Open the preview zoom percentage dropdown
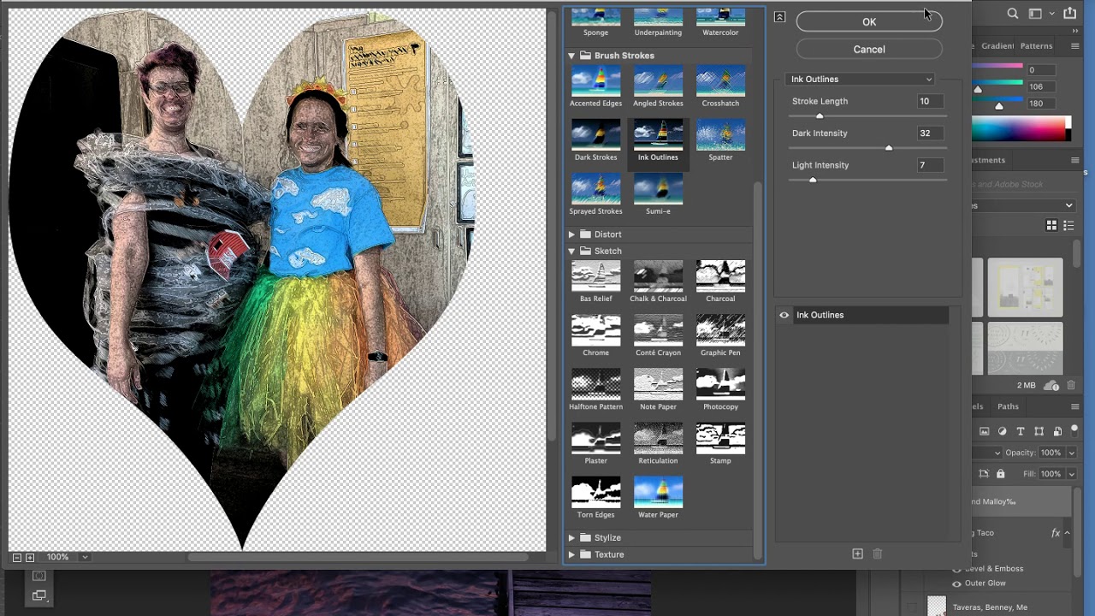Image resolution: width=1095 pixels, height=616 pixels. tap(85, 557)
